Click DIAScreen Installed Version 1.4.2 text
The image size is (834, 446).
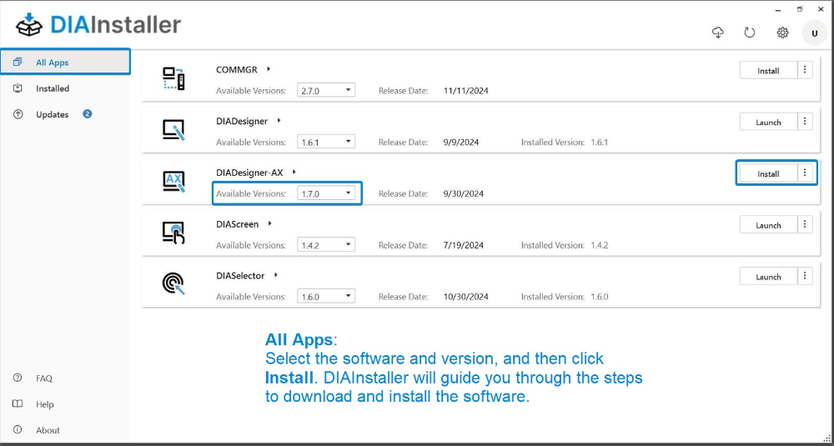pyautogui.click(x=565, y=245)
